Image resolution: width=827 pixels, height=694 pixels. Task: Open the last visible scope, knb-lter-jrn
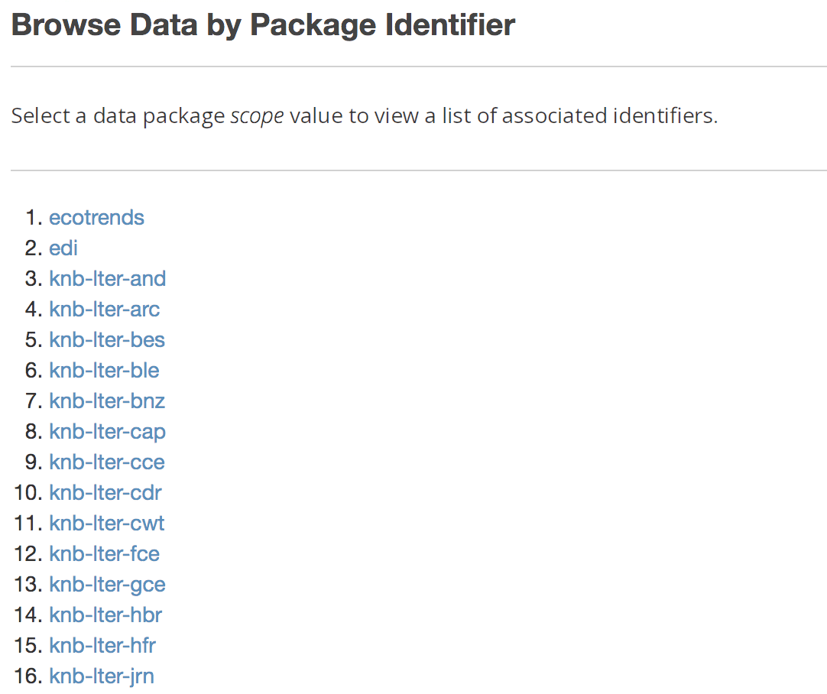tap(101, 676)
